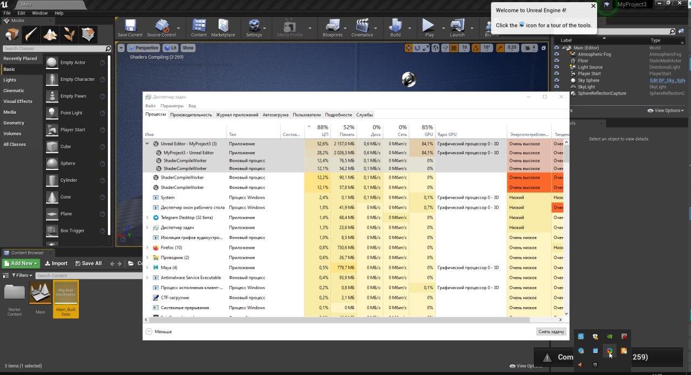Image resolution: width=691 pixels, height=375 pixels.
Task: Click the tour icon for Main tab
Action: tap(608, 4)
